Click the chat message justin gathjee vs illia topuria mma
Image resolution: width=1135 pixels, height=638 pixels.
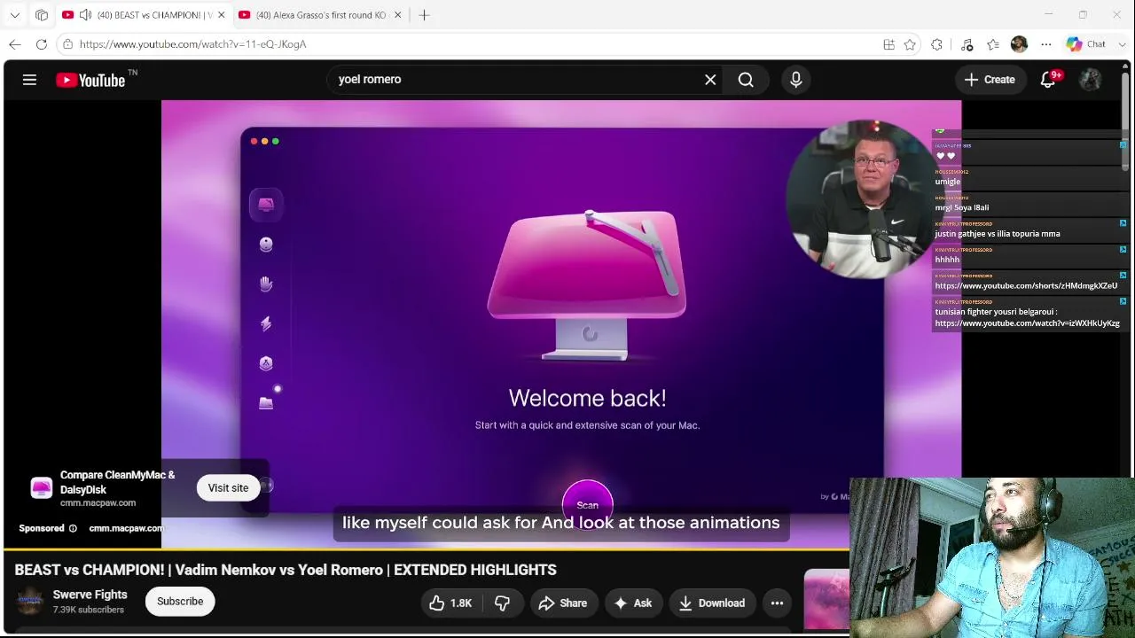tap(998, 234)
